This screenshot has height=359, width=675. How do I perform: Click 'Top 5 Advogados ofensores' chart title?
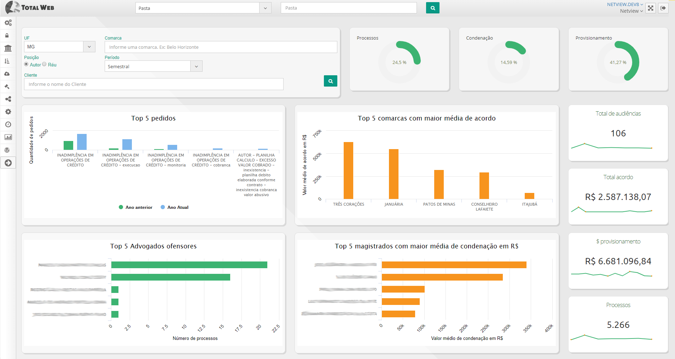[153, 246]
